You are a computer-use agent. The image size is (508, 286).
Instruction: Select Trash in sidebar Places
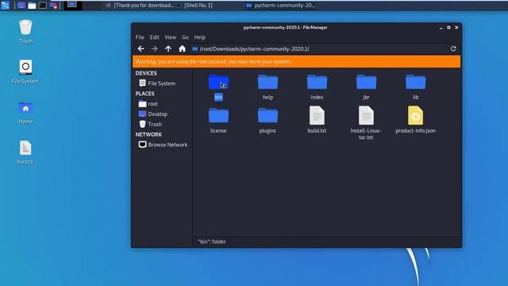[151, 124]
